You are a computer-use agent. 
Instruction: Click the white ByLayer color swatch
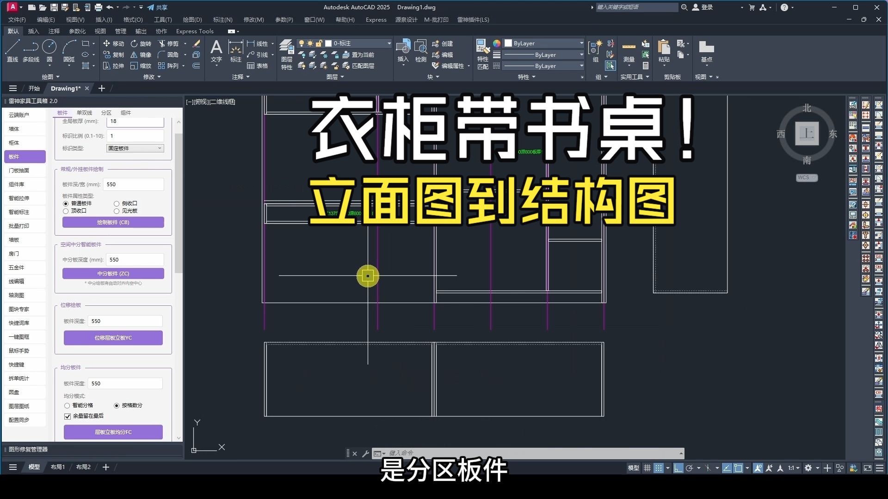(x=508, y=43)
